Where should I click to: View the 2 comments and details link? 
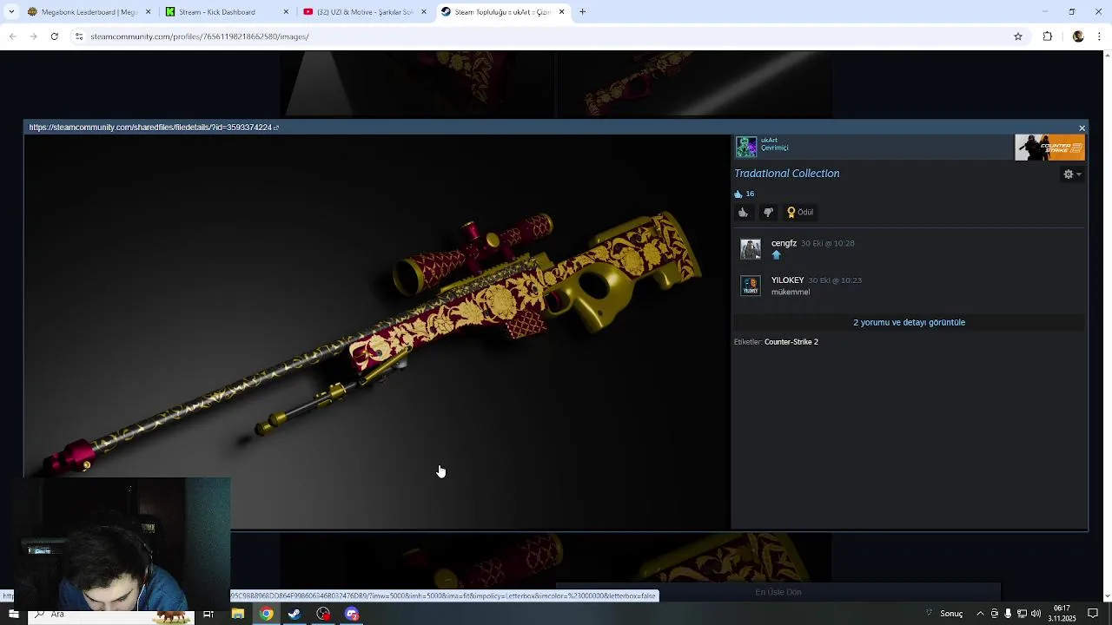909,322
